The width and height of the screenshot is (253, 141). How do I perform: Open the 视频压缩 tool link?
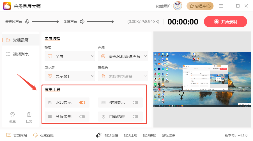(x=130, y=135)
